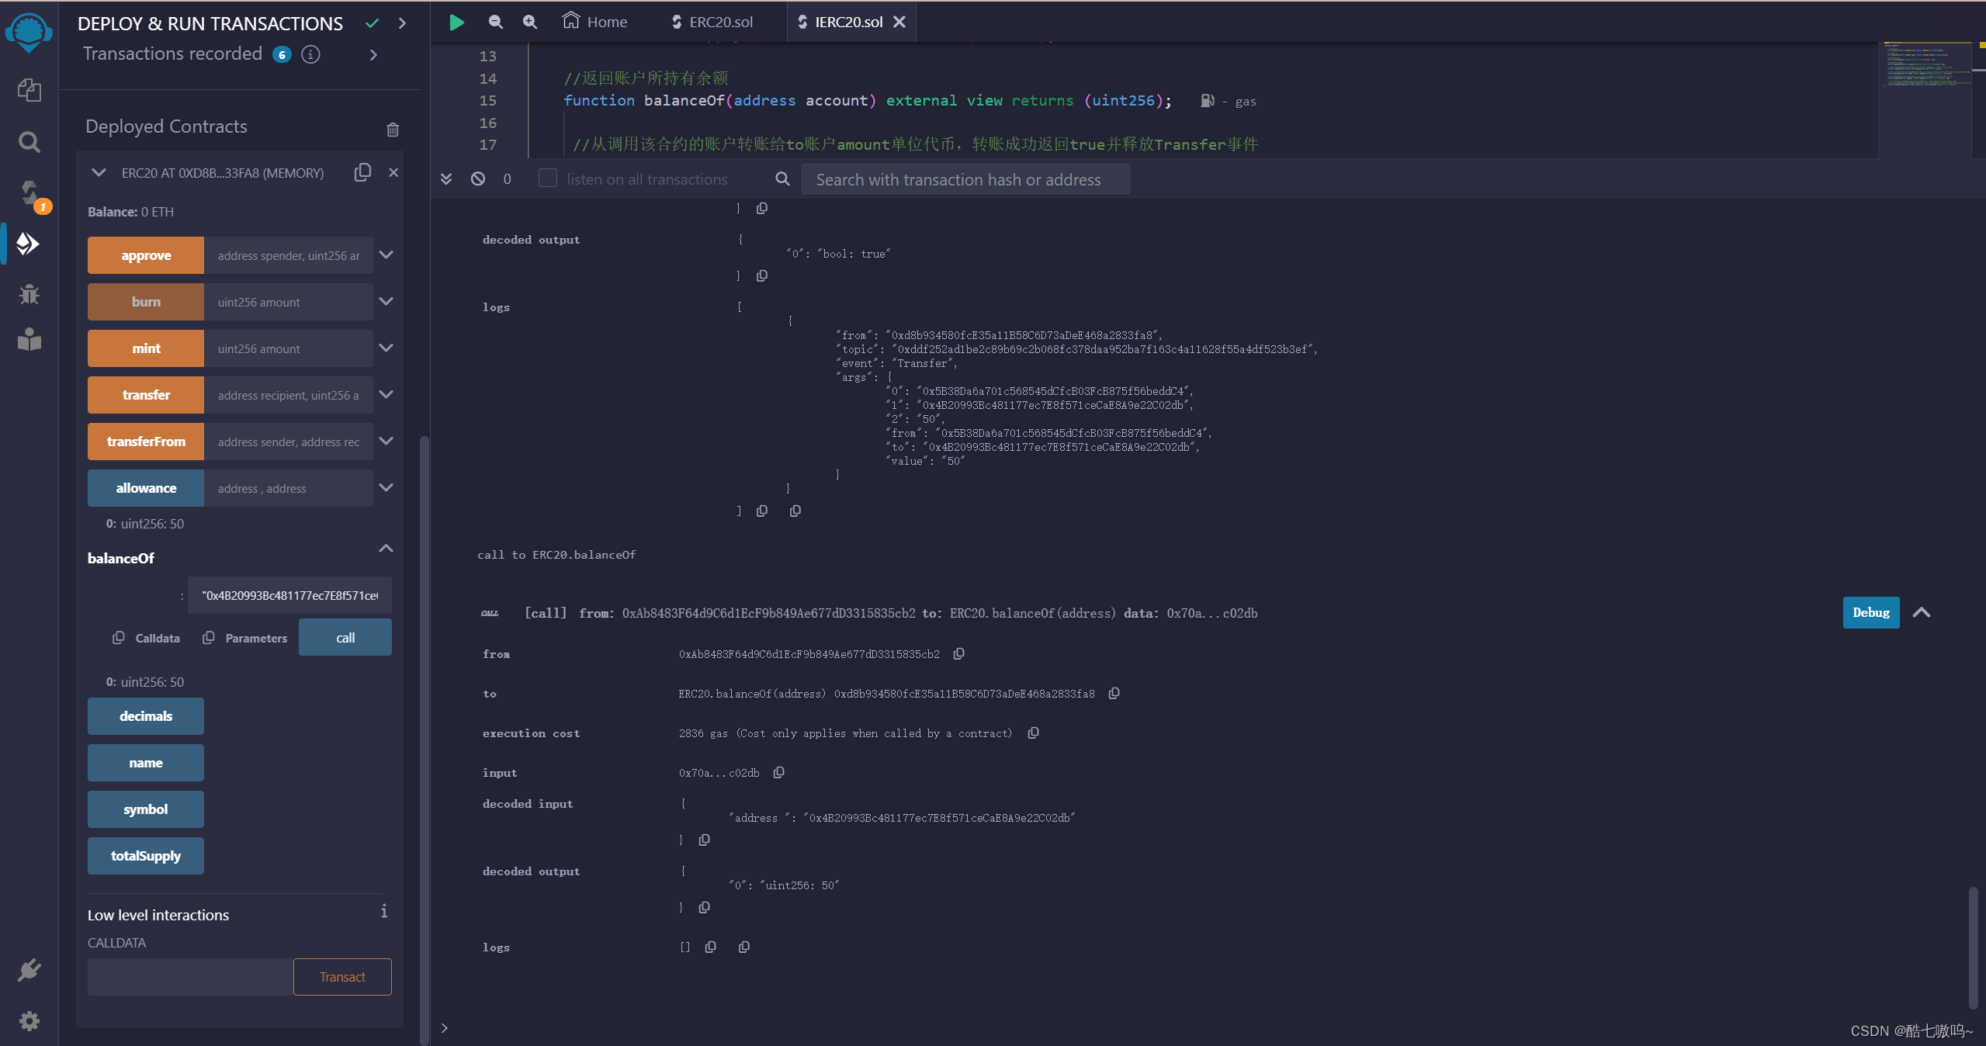Close the IERC20.sol tab
Viewport: 1986px width, 1046px height.
coord(899,22)
